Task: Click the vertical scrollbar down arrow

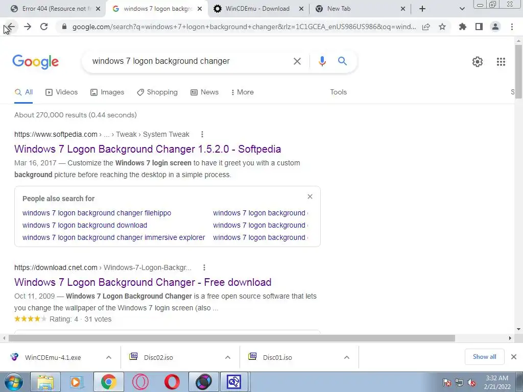Action: point(518,329)
